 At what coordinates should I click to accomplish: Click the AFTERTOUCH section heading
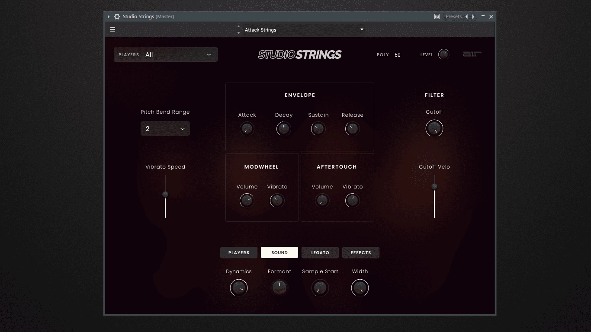point(337,167)
